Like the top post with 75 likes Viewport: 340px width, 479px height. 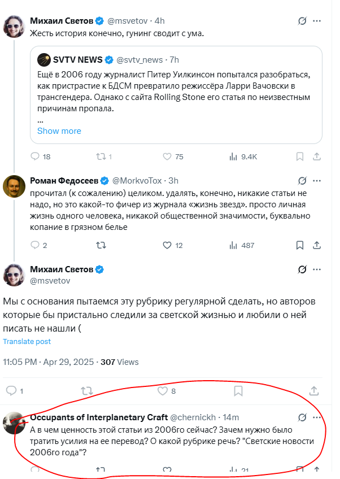[x=167, y=156]
